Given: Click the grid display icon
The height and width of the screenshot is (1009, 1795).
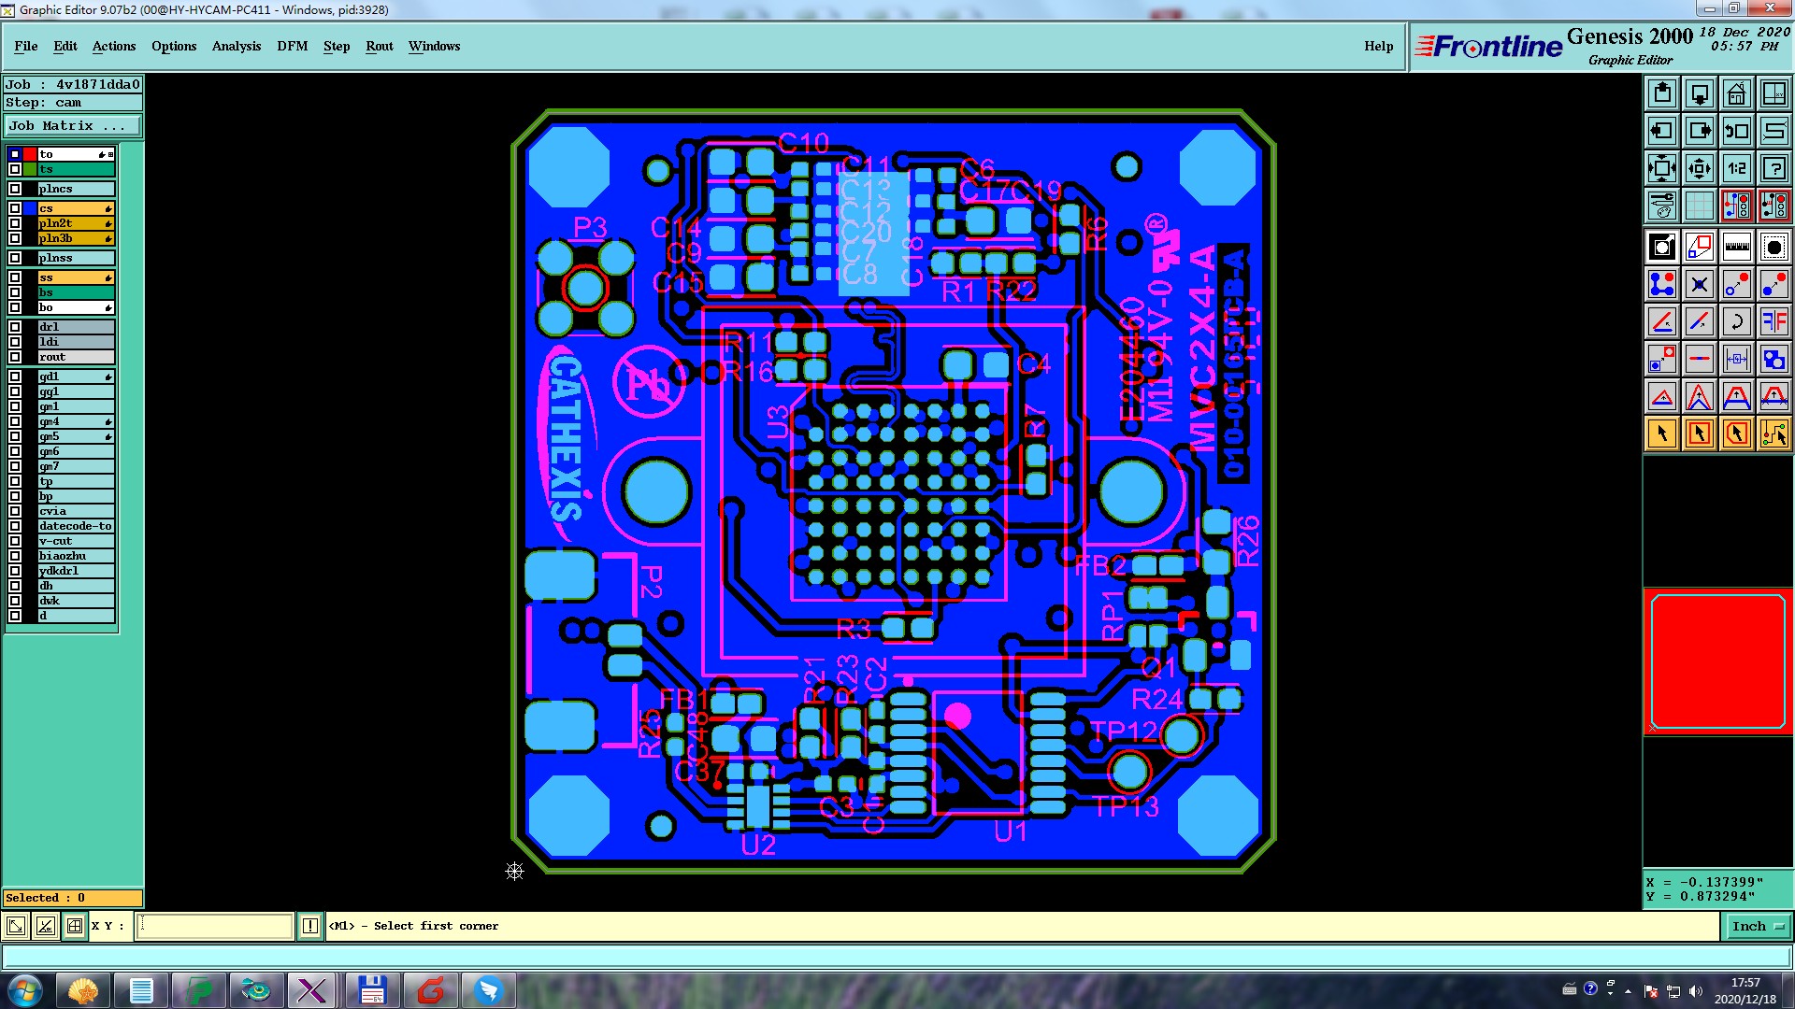Looking at the screenshot, I should point(1699,206).
